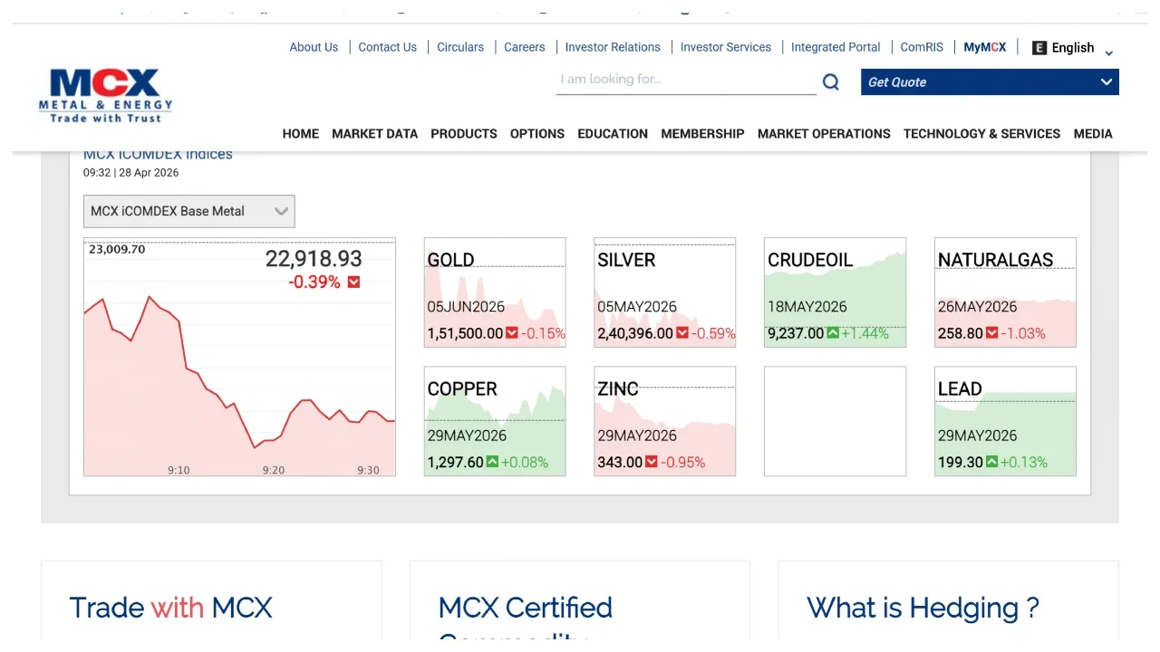Open the SILVER 05MAY2026 price tile

coord(664,292)
